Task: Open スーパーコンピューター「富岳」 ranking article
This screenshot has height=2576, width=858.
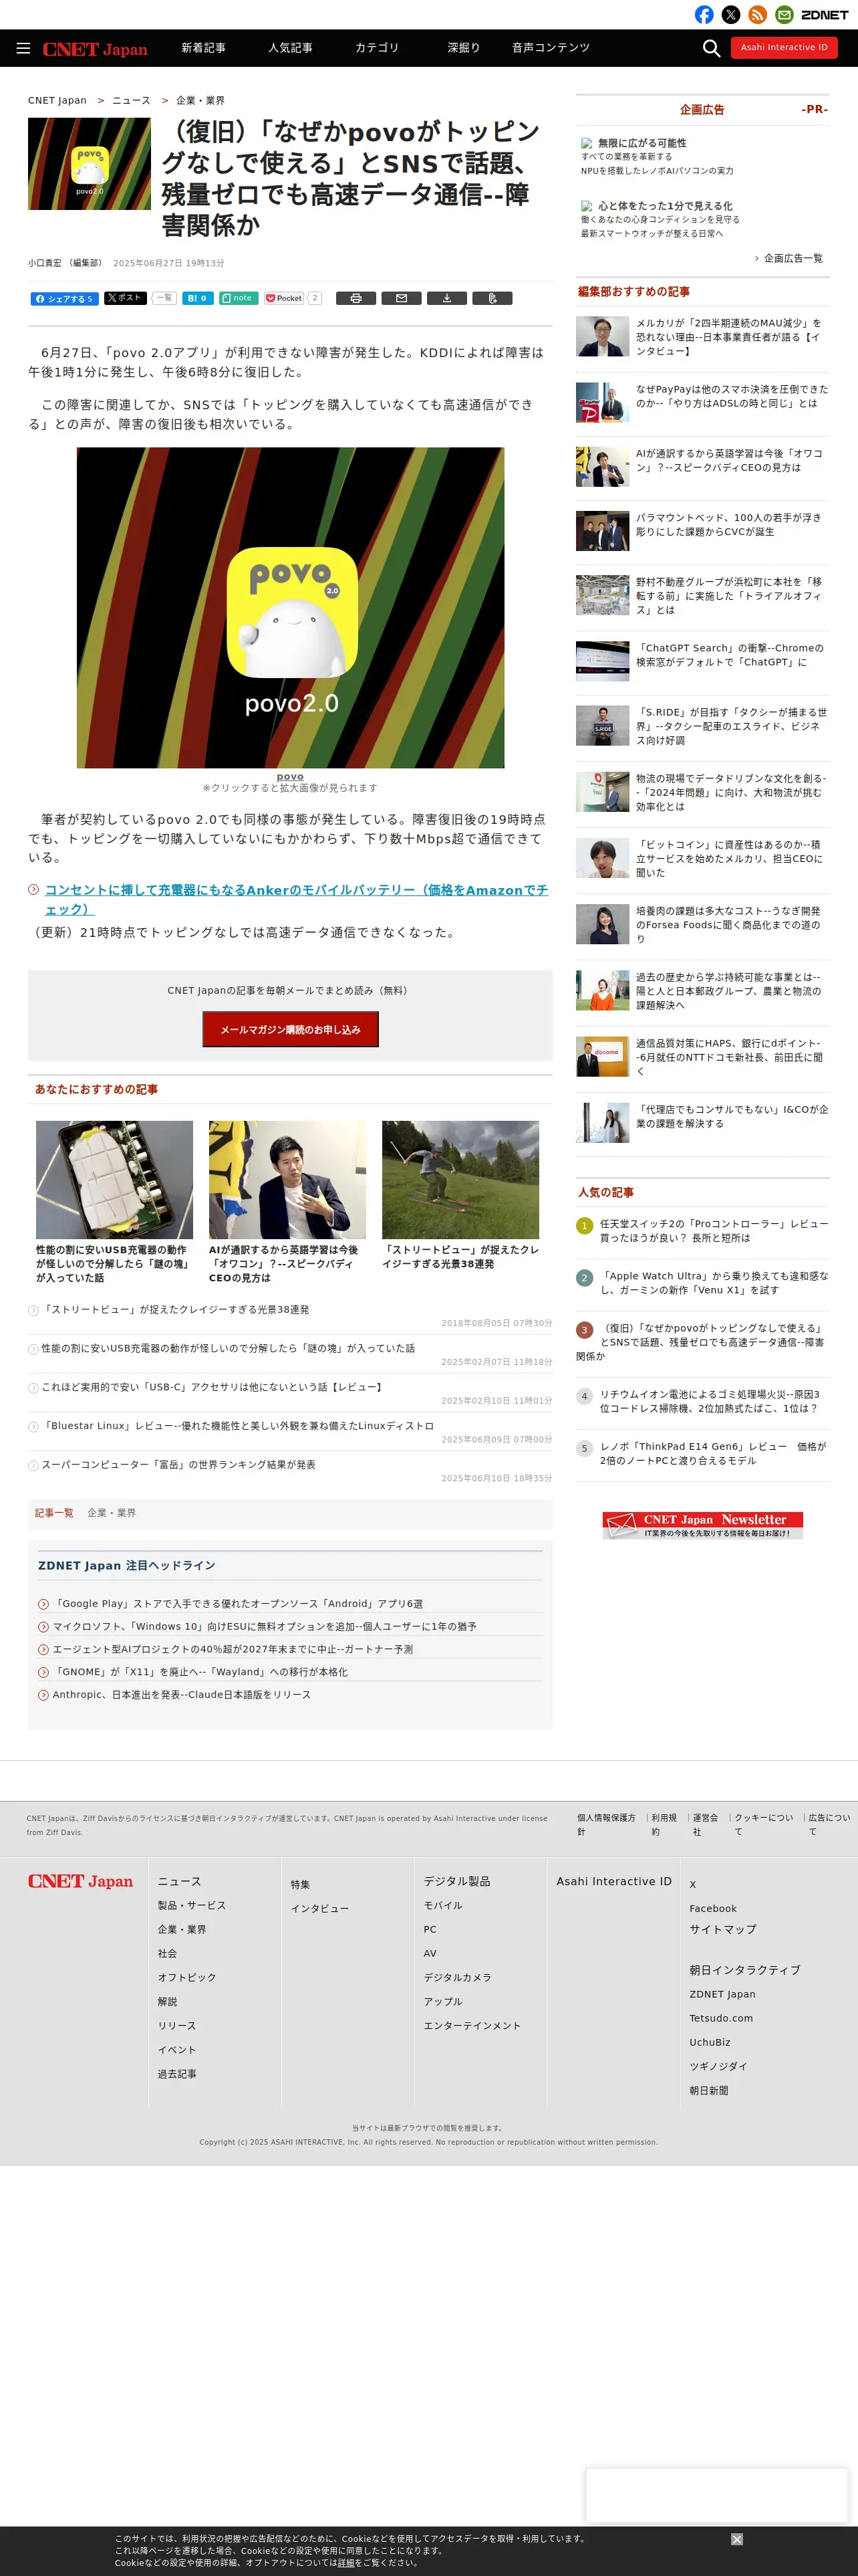Action: (x=178, y=1465)
